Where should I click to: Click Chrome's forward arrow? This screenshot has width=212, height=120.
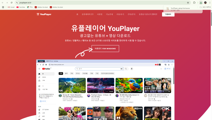pyautogui.click(x=7, y=3)
